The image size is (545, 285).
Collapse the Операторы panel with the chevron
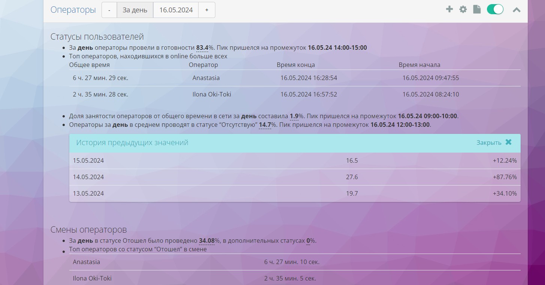[x=517, y=10]
